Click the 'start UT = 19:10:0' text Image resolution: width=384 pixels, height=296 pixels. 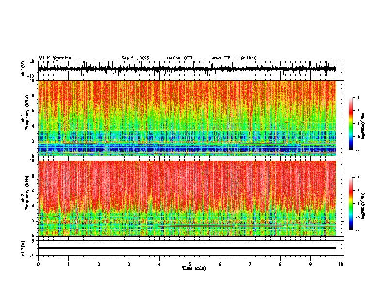(234, 58)
